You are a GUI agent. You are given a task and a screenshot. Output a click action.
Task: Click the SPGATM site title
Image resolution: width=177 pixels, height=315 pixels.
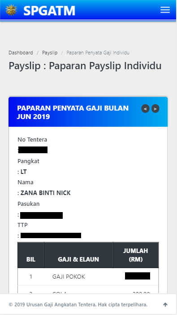click(49, 10)
